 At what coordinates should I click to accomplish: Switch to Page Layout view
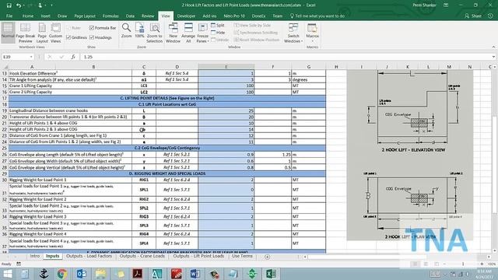tap(42, 33)
